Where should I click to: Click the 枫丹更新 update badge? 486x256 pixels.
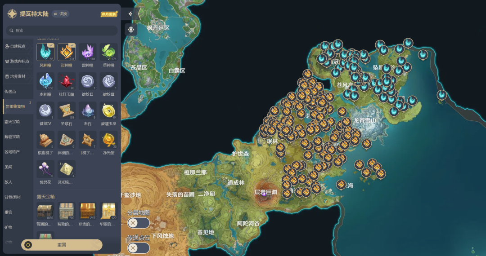click(109, 14)
